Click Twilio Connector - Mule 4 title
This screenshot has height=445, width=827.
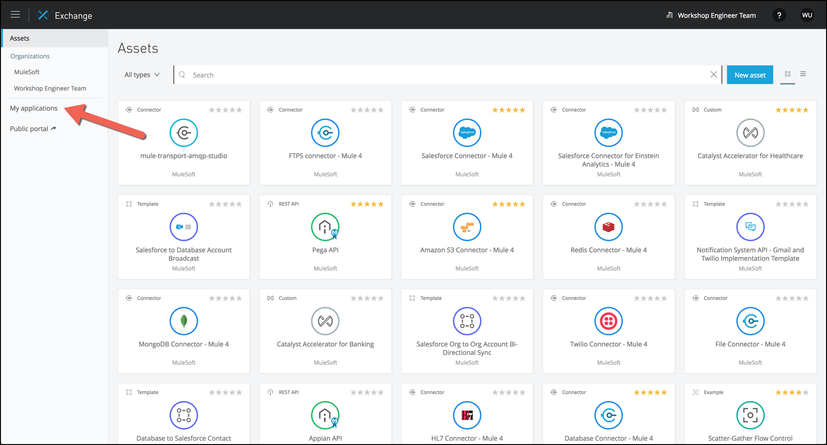[608, 344]
